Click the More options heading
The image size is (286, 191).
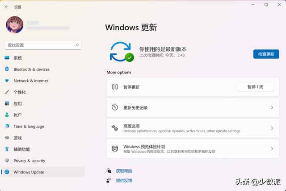tap(119, 72)
